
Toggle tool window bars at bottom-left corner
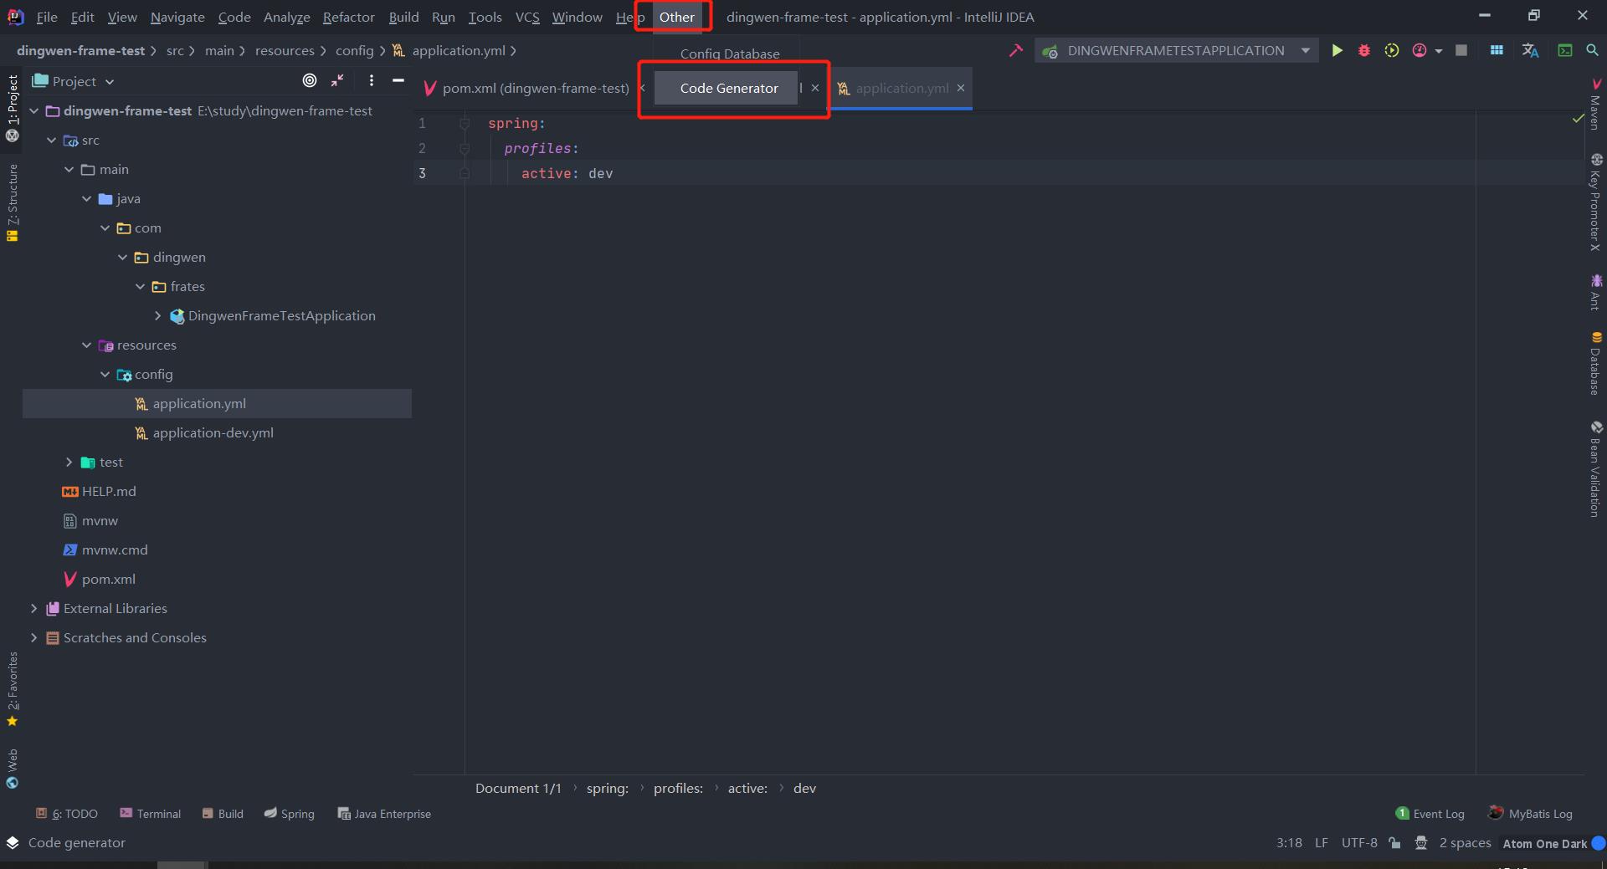(x=13, y=842)
